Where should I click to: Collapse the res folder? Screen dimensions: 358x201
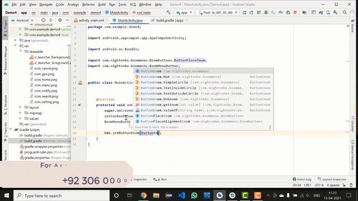coord(16,46)
